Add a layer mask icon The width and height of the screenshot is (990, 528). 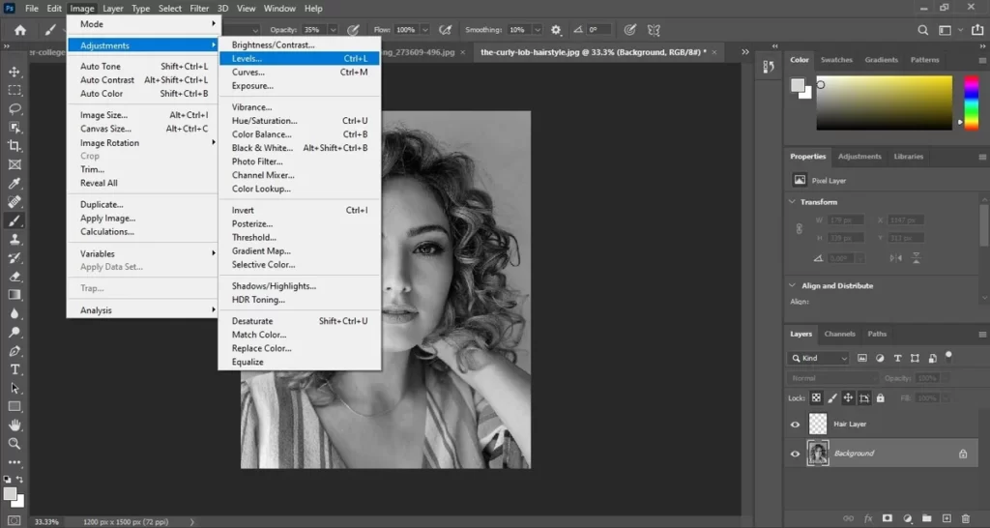pos(888,518)
